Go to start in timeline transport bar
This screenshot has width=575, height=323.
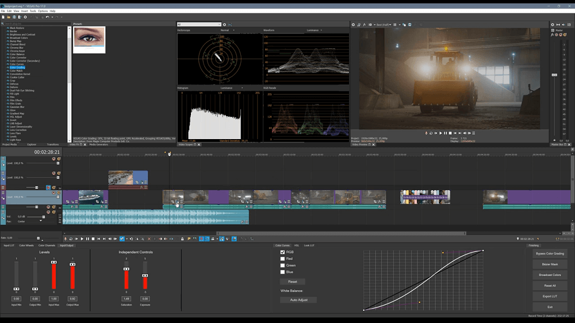[x=99, y=239]
